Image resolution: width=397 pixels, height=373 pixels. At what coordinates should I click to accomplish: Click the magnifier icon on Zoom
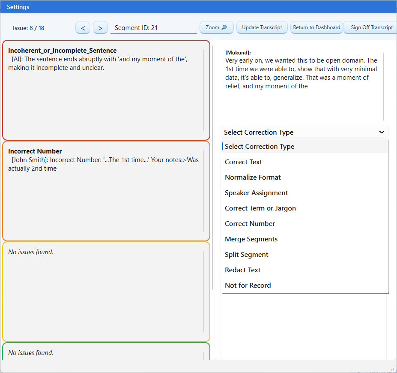[224, 27]
